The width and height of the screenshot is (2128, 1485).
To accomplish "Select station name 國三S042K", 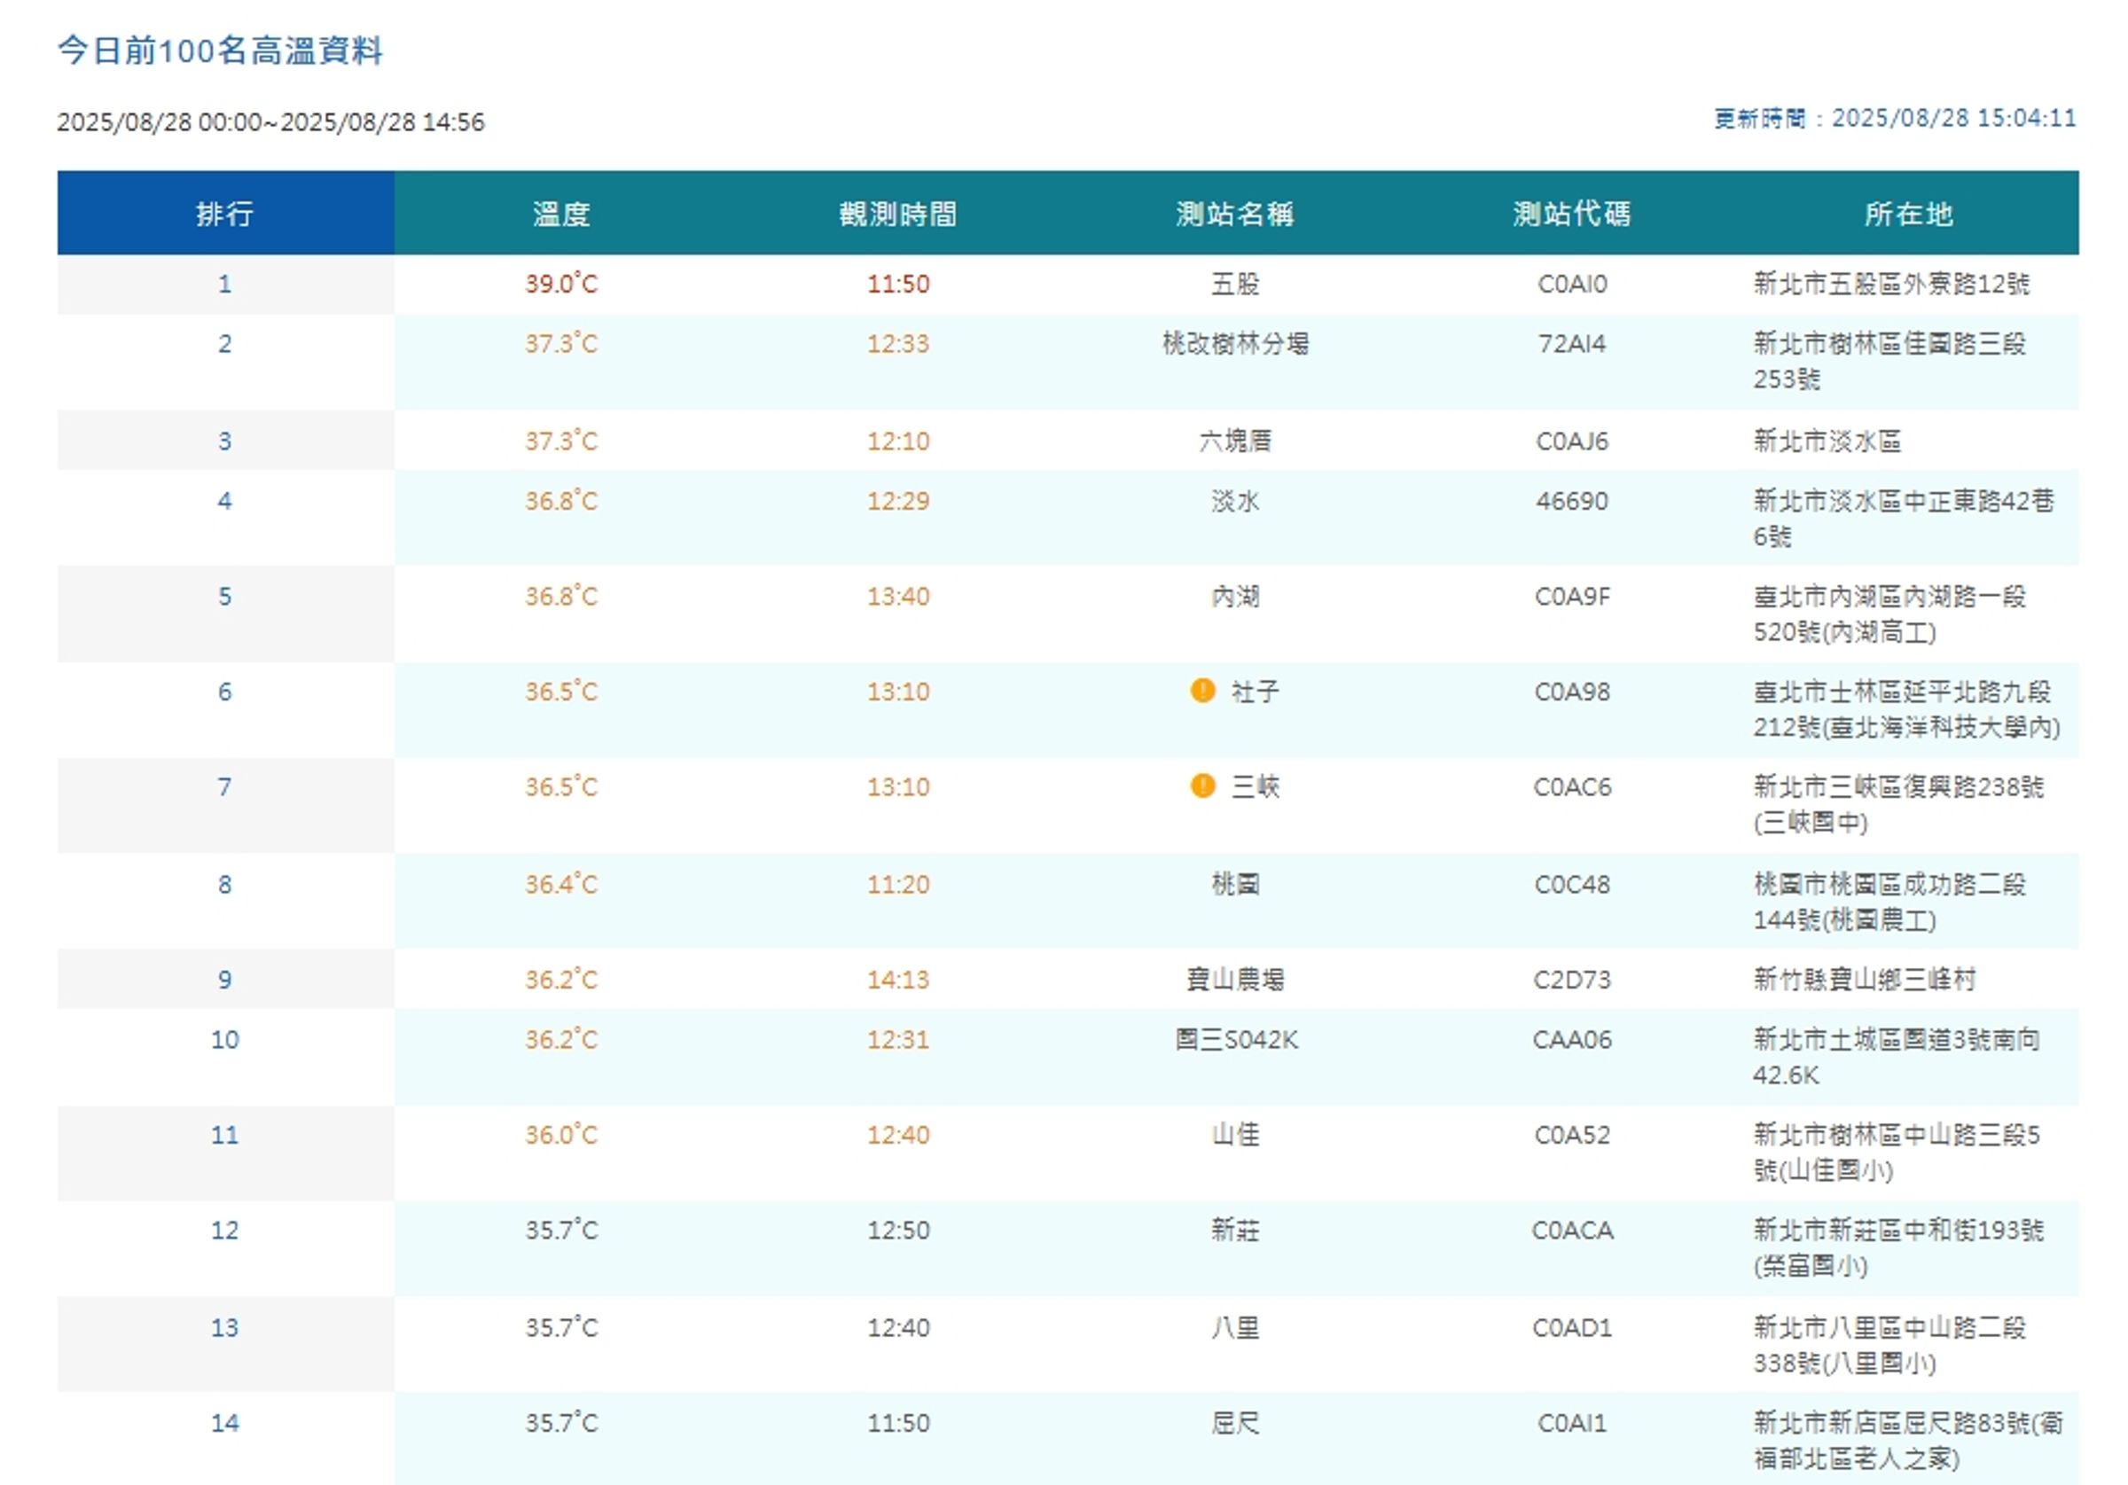I will click(x=1236, y=1039).
